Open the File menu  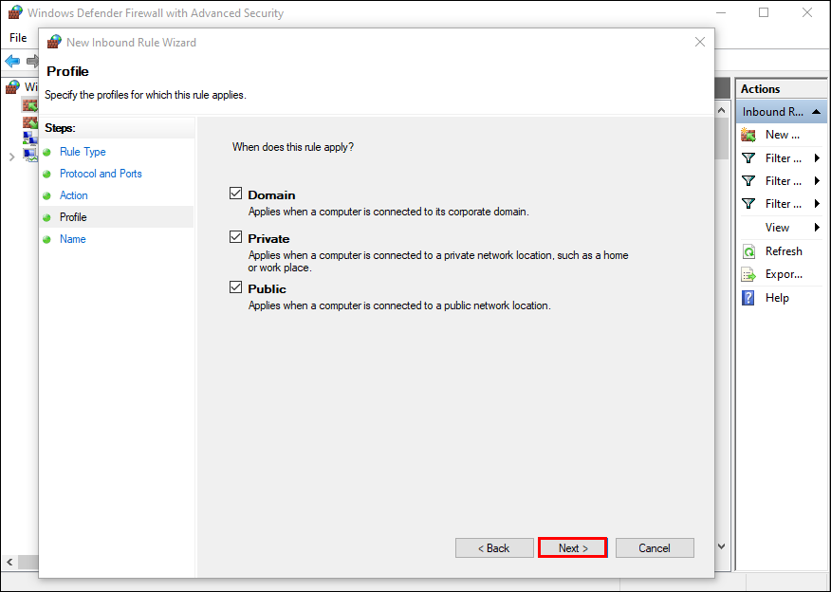[18, 38]
